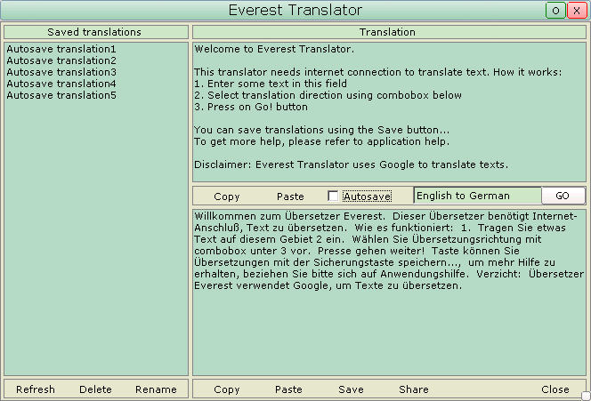Open the English to German combobox

pyautogui.click(x=478, y=196)
